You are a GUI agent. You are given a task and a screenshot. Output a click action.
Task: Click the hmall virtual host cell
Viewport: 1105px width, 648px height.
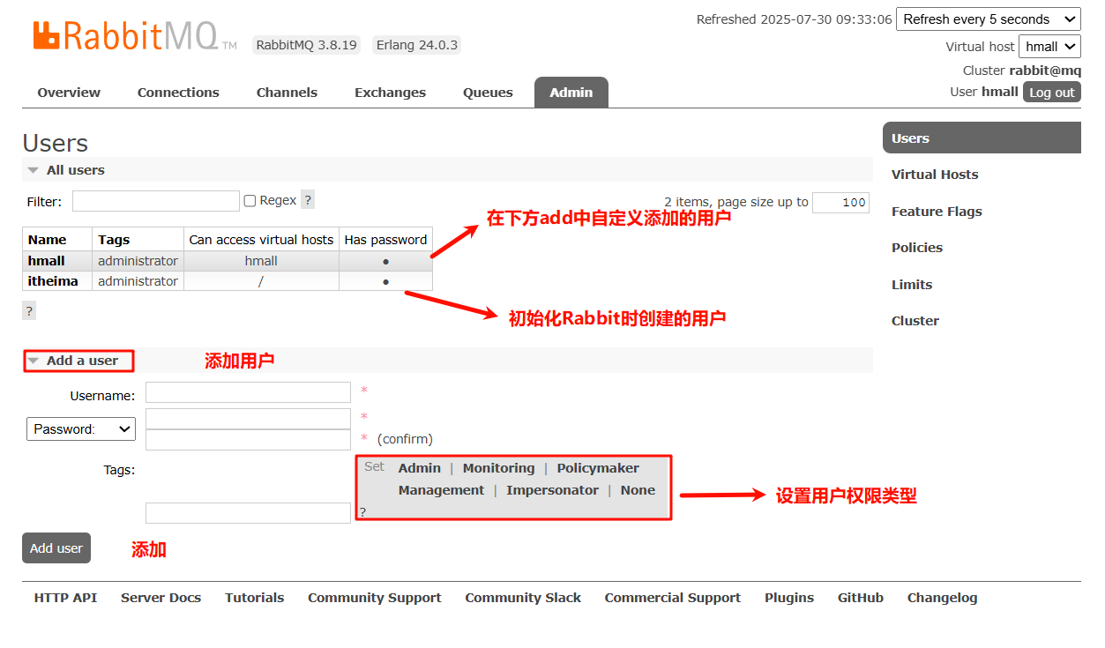pos(261,261)
